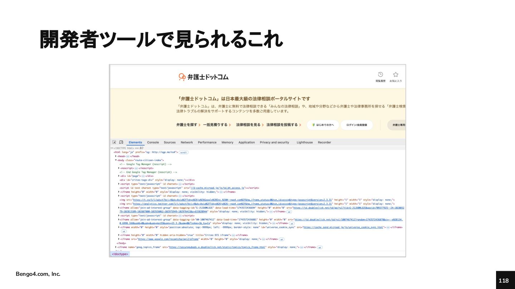Open the Memory tab
This screenshot has height=289, width=515.
pyautogui.click(x=227, y=142)
